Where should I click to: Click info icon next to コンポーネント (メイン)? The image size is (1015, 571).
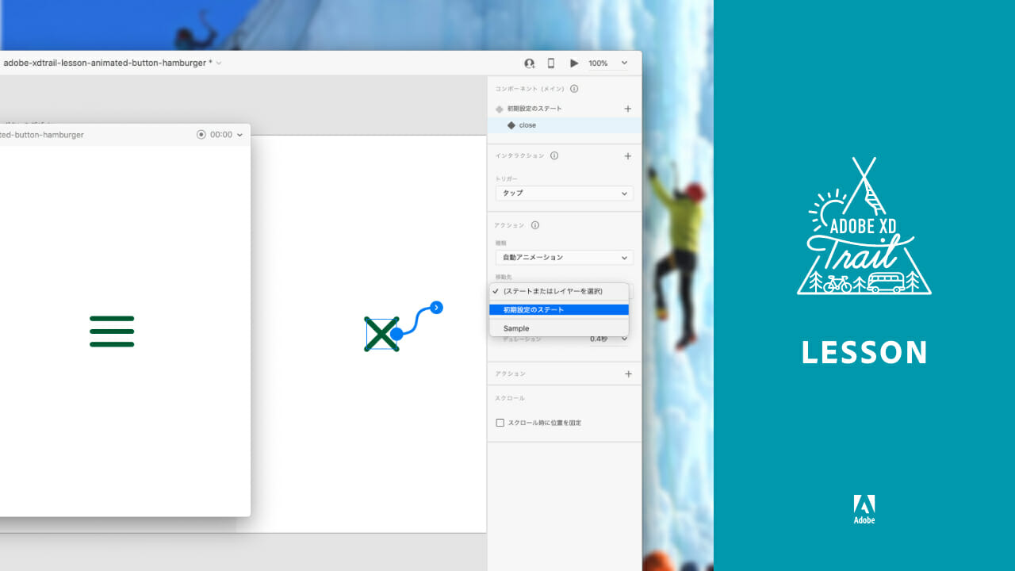pos(574,89)
